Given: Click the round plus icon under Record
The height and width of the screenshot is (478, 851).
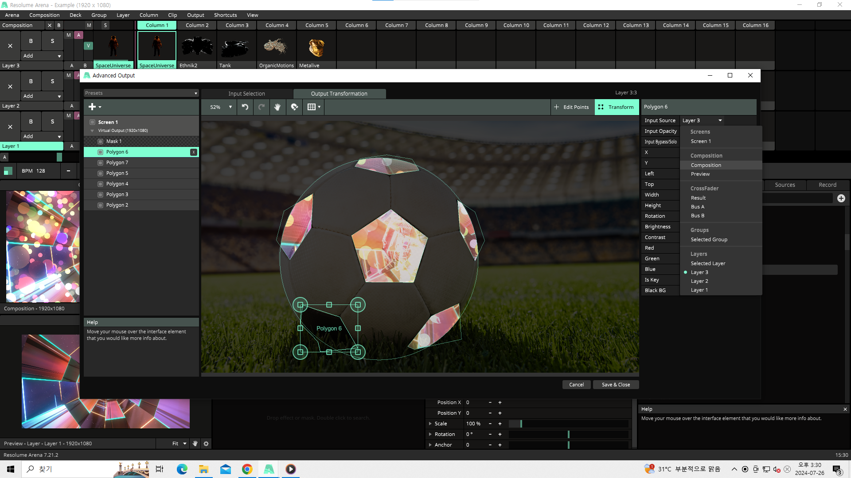Looking at the screenshot, I should [x=841, y=198].
